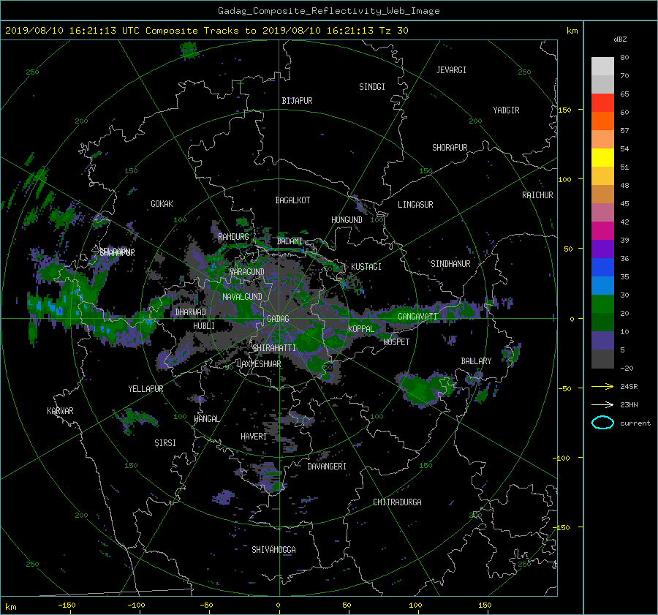Click the dBZ legend heading
This screenshot has height=615, width=658.
(620, 39)
